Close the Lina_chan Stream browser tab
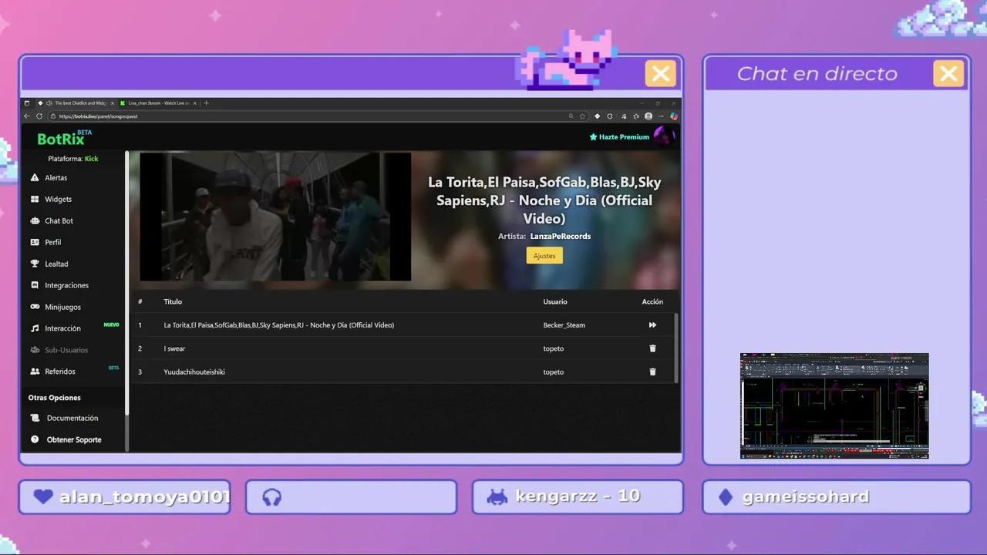The height and width of the screenshot is (555, 987). pyautogui.click(x=194, y=103)
